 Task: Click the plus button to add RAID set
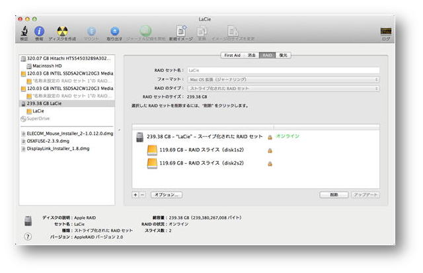click(x=135, y=195)
